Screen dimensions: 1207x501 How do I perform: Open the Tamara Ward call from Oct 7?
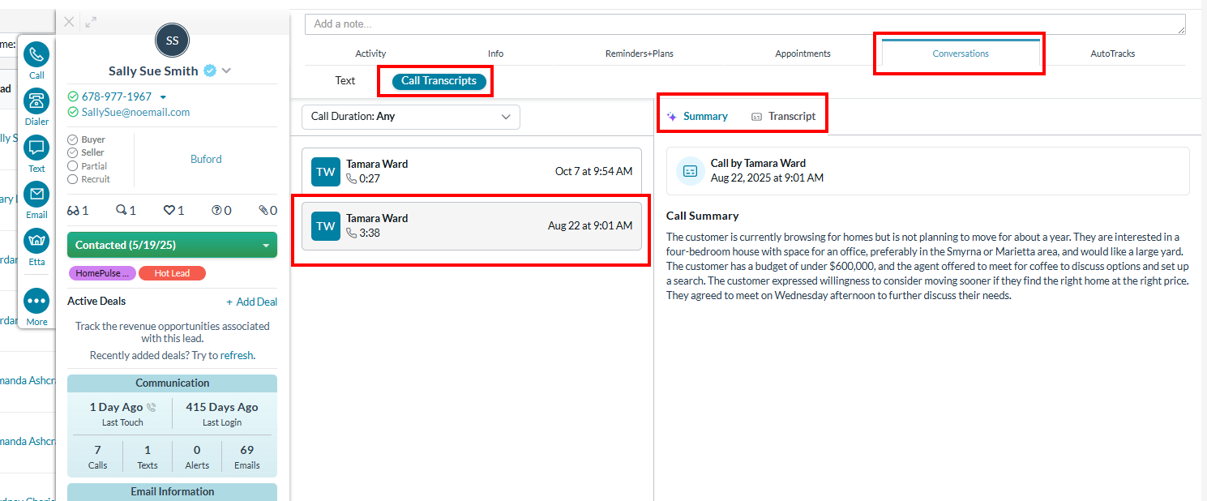point(471,171)
